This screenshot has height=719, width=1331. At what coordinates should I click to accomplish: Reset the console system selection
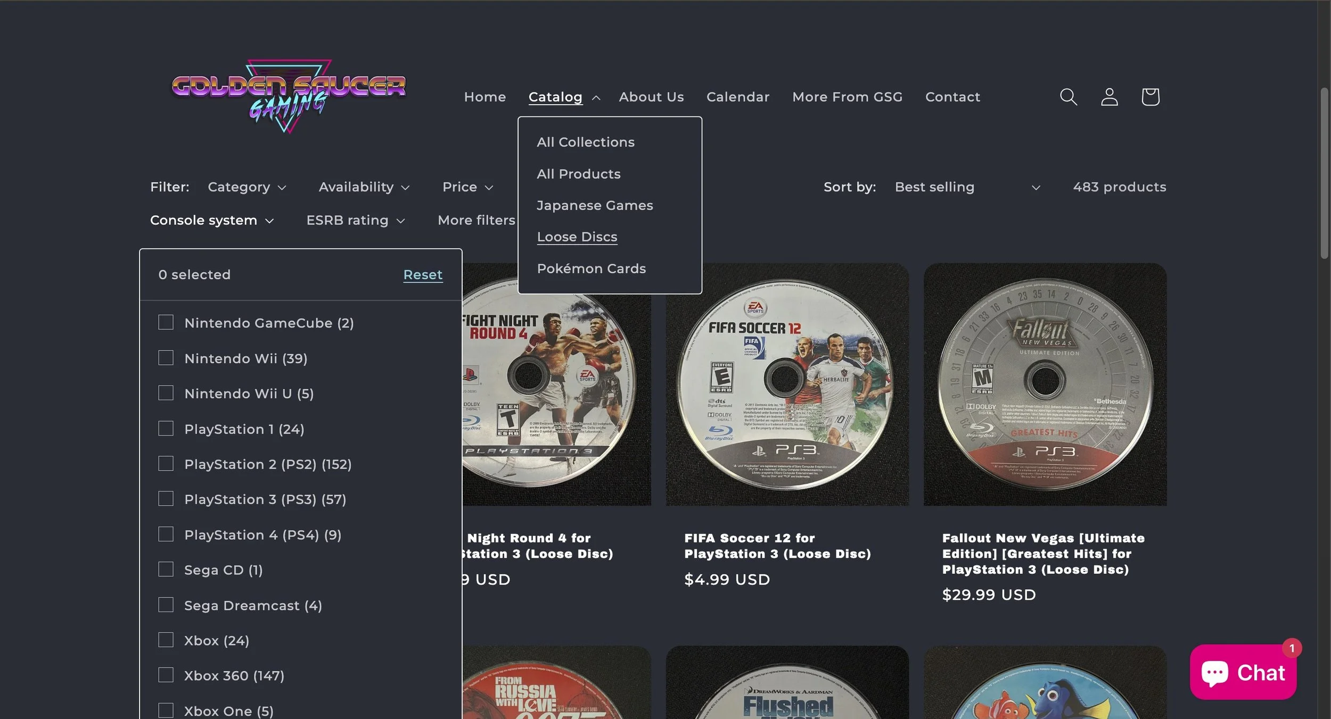pos(423,274)
